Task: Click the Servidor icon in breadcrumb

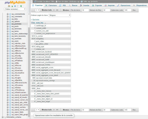Action: point(35,2)
